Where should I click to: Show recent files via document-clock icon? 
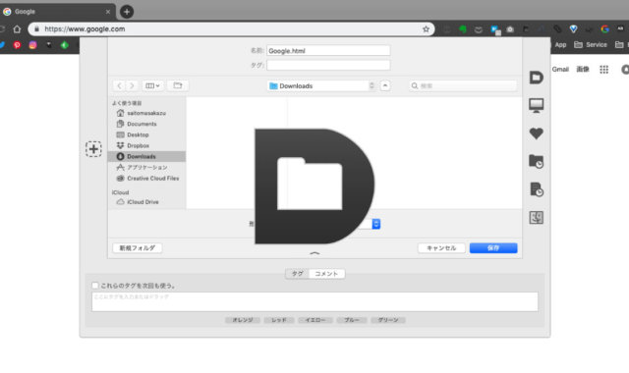coord(537,189)
